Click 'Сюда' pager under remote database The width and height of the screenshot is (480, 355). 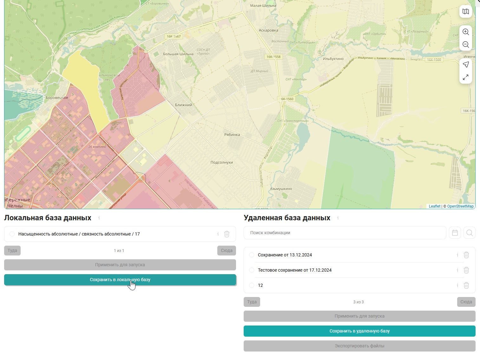click(x=466, y=302)
